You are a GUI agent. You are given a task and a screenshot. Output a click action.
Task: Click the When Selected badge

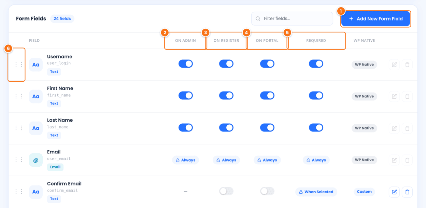(316, 192)
